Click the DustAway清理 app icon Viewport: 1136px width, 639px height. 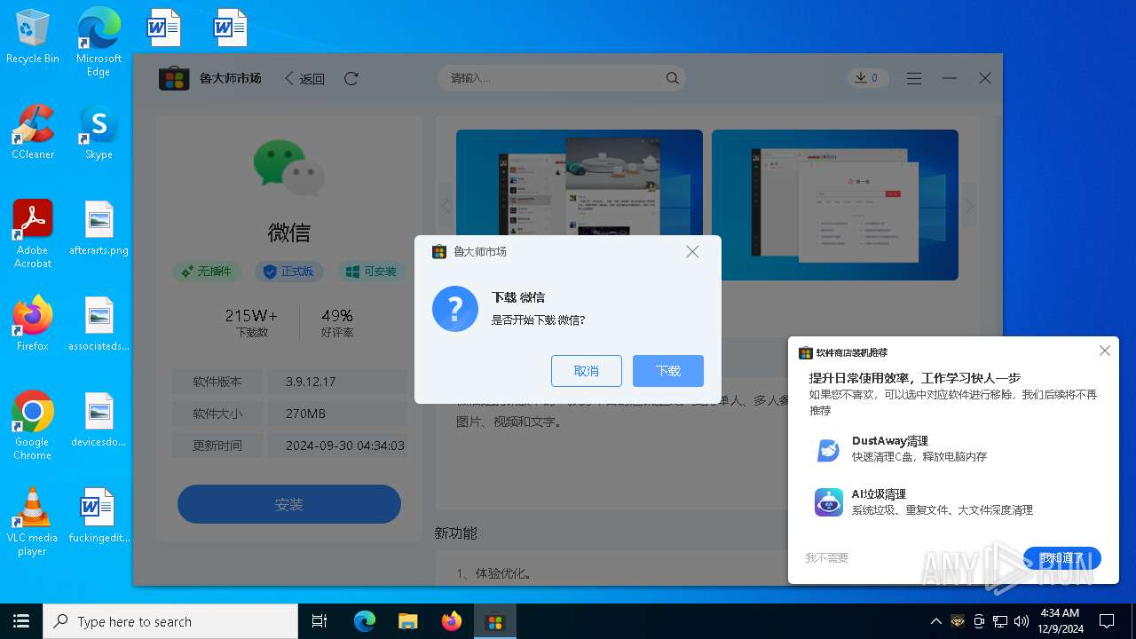click(x=829, y=450)
